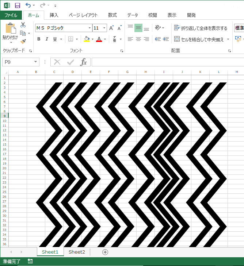This screenshot has width=244, height=266.
Task: Expand the font size dropdown
Action: [x=104, y=28]
